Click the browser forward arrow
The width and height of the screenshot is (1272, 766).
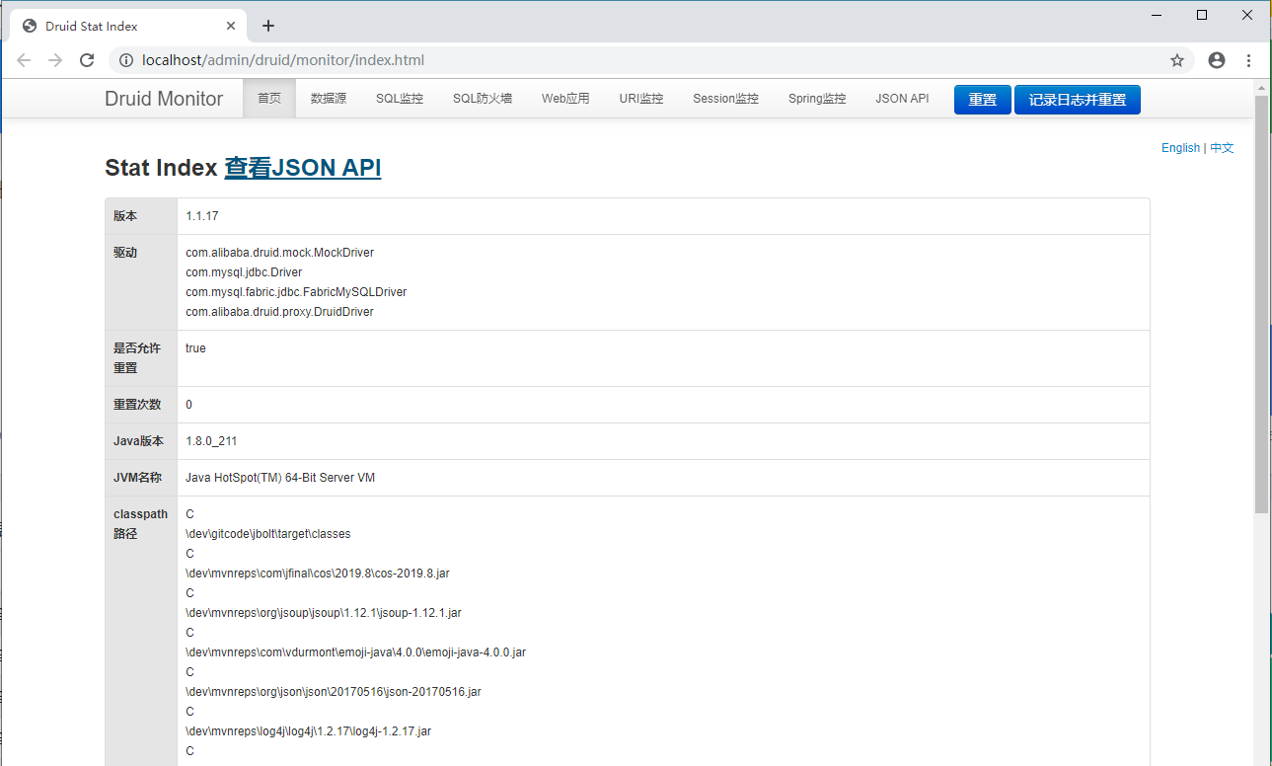click(55, 60)
